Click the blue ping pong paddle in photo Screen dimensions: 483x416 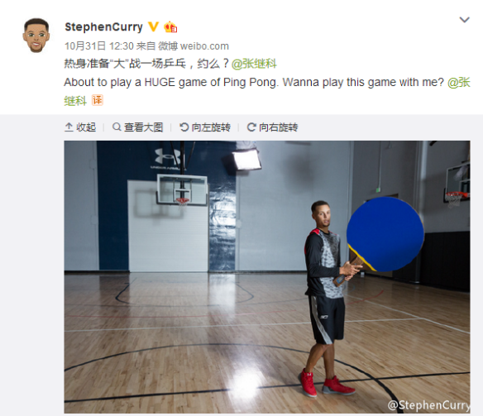click(x=385, y=235)
